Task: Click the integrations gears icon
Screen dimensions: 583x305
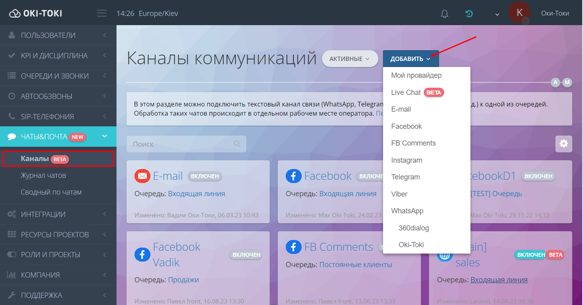Action: click(12, 214)
